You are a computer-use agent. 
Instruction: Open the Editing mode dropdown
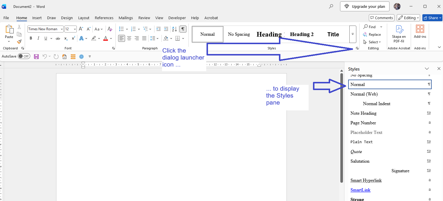point(408,18)
